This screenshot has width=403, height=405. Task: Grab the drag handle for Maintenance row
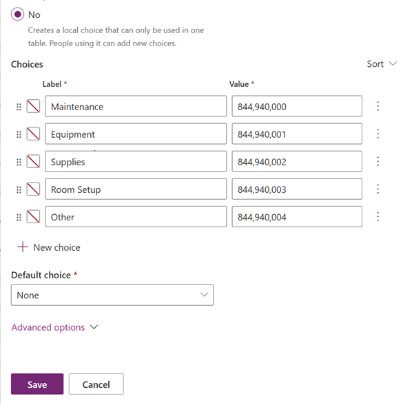(19, 107)
